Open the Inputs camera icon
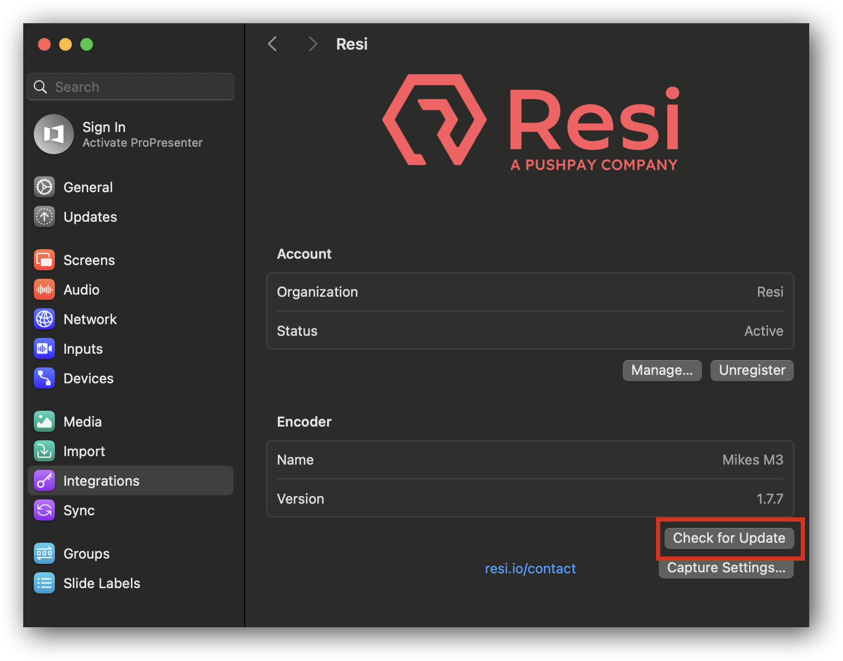 (44, 348)
